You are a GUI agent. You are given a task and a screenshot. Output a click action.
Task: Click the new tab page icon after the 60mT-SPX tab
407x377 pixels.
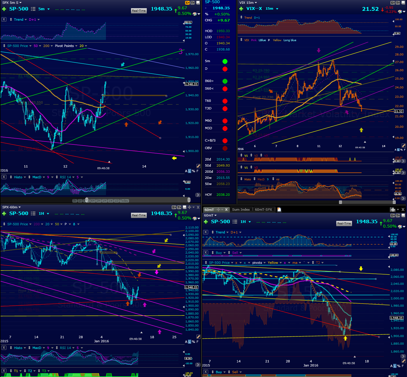tap(279, 210)
